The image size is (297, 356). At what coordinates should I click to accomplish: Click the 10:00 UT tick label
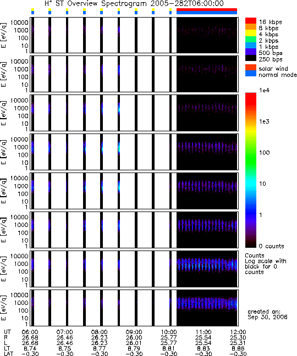point(169,332)
